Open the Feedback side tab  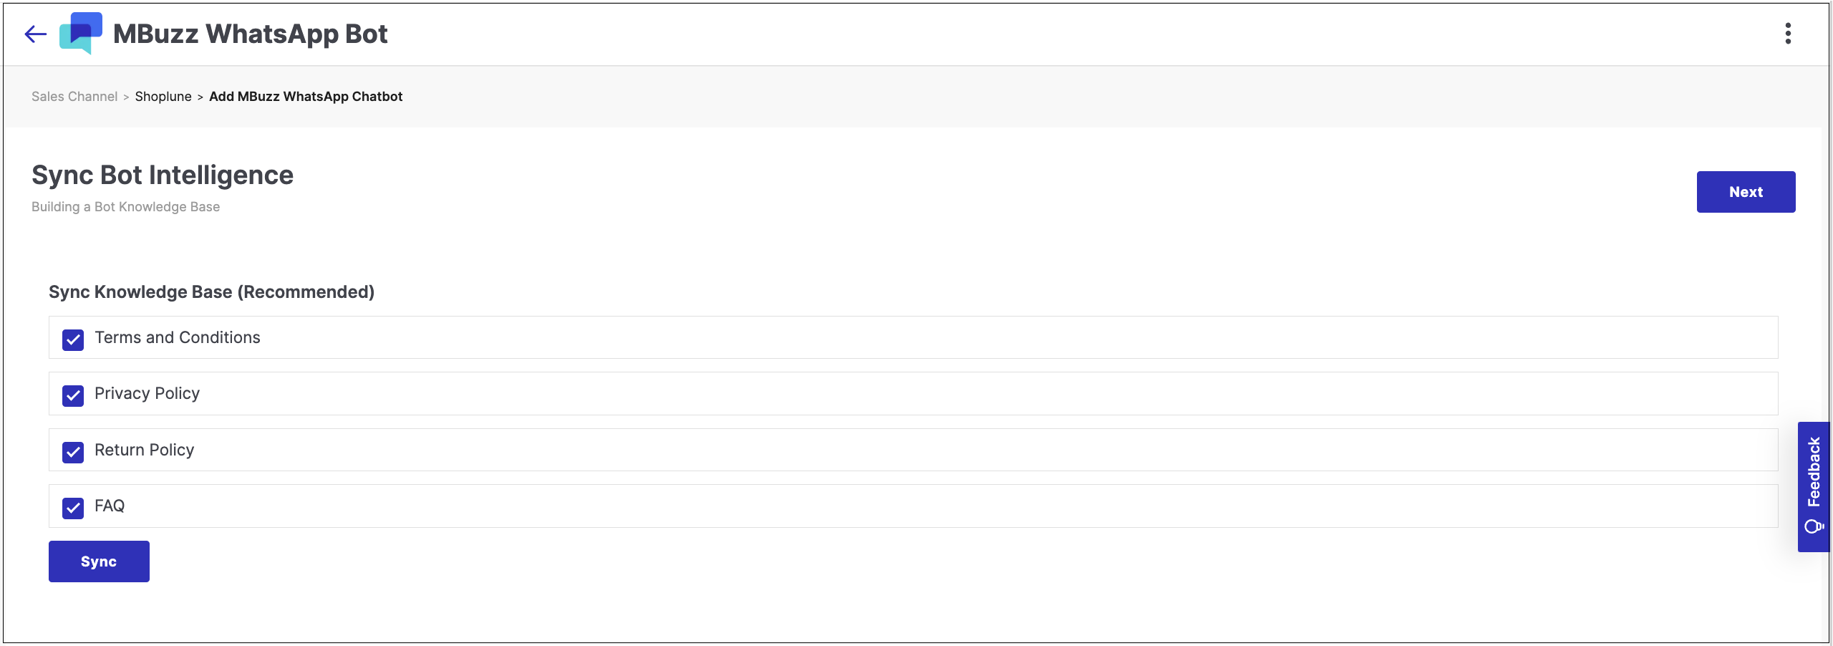click(1813, 487)
